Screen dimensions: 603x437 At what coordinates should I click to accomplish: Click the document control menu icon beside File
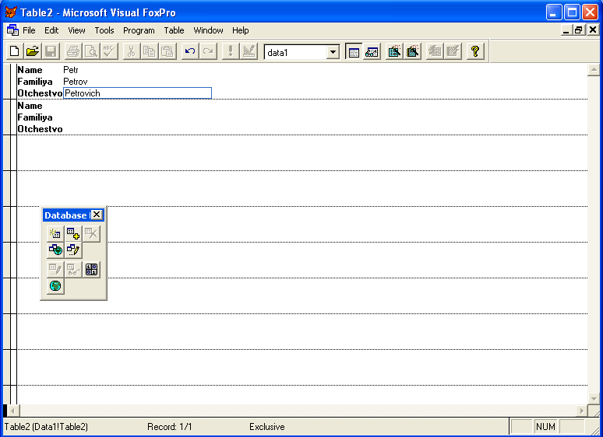(x=12, y=30)
